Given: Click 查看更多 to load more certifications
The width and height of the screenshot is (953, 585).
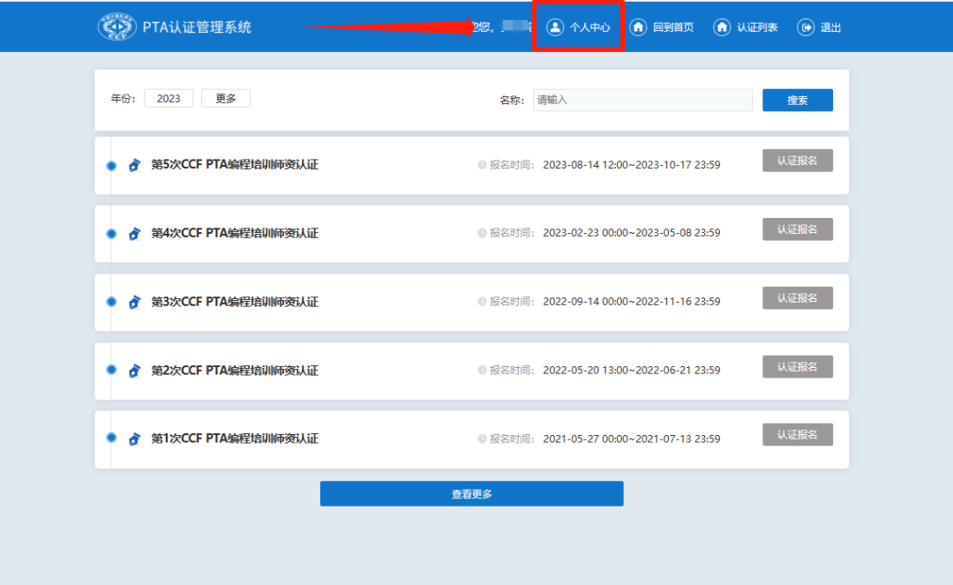Looking at the screenshot, I should pyautogui.click(x=471, y=493).
